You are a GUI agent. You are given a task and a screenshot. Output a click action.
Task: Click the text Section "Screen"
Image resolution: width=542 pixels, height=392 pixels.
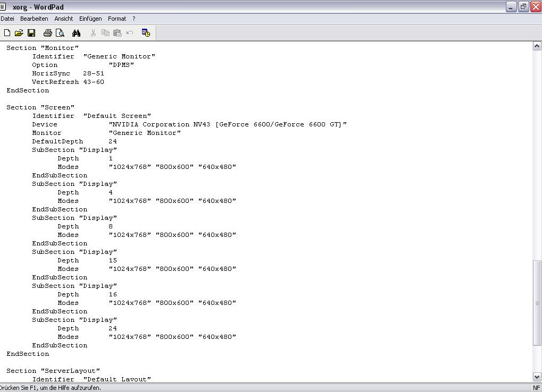click(x=40, y=107)
